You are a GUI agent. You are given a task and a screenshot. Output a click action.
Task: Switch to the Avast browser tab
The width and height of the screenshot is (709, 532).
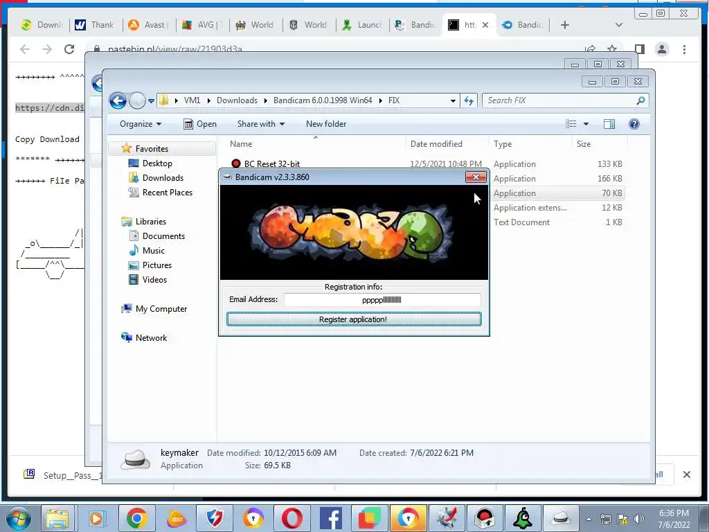tap(147, 25)
